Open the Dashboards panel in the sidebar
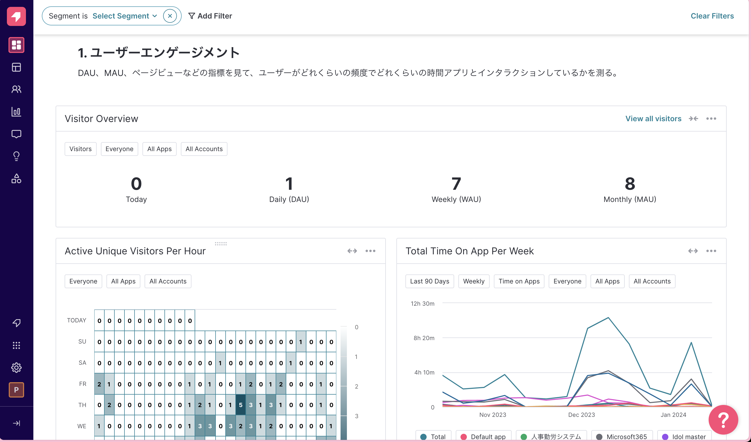The image size is (751, 442). [16, 45]
